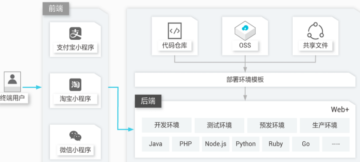
Task: Select the 淘宝小程序 label
Action: click(75, 99)
